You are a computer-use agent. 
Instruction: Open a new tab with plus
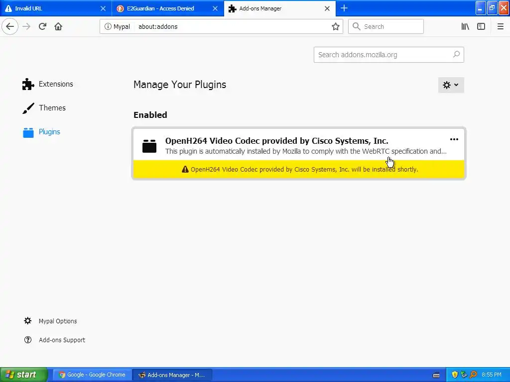tap(344, 8)
